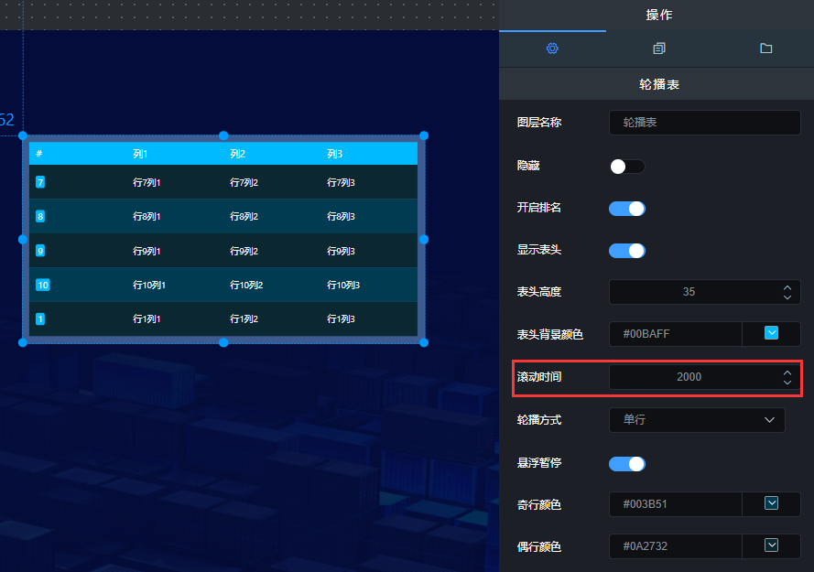
Task: Open the layers copy icon tab
Action: [658, 49]
